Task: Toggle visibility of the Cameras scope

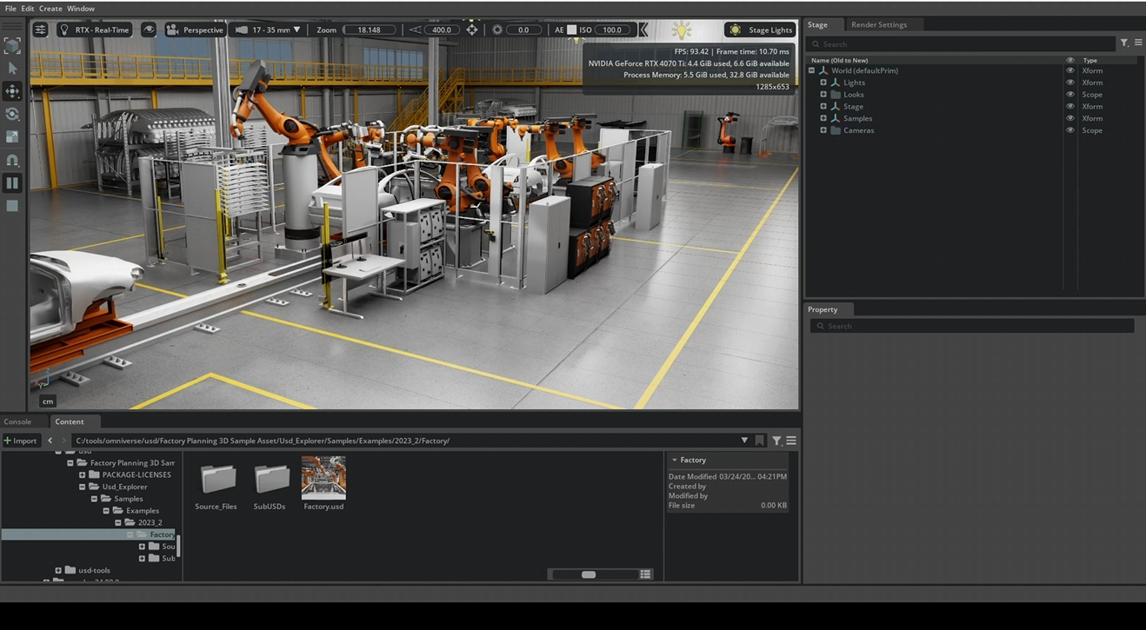Action: [x=1069, y=130]
